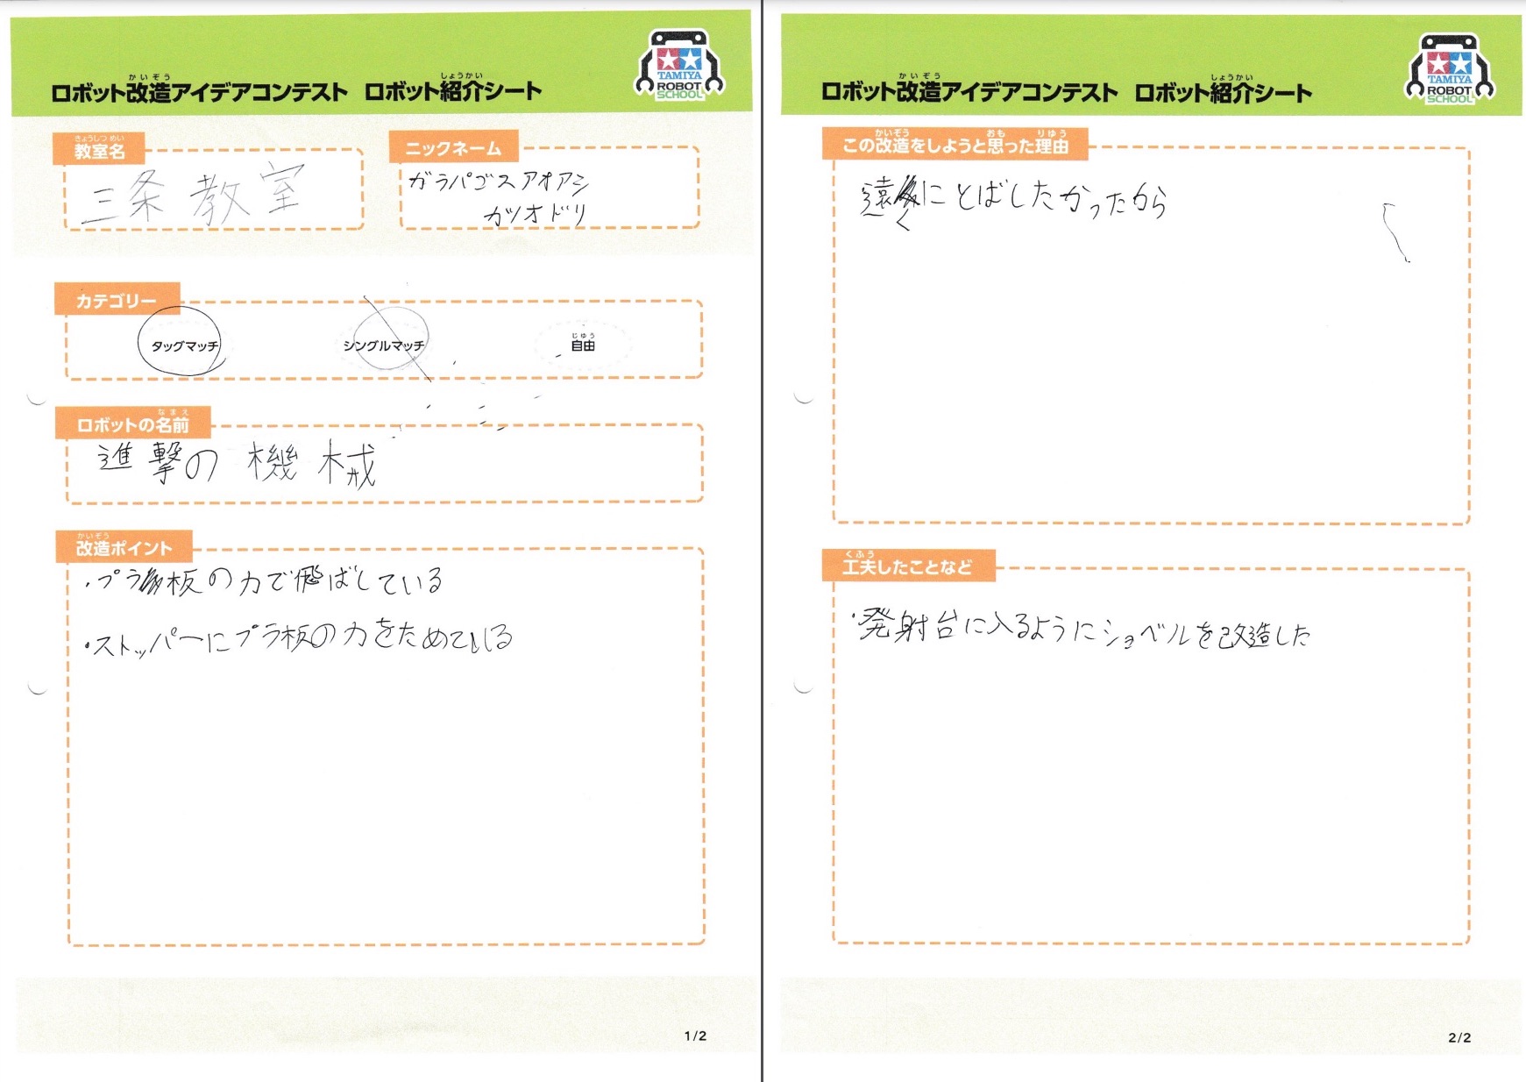Click the 教室名 field containing 三条教室
This screenshot has width=1526, height=1082.
pos(213,190)
